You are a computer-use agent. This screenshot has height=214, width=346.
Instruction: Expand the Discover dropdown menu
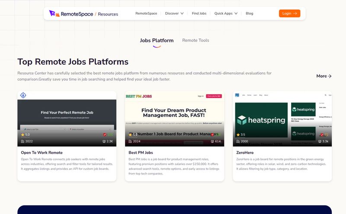[x=174, y=13]
